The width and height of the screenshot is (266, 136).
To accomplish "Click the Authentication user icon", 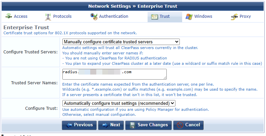I will (94, 16).
